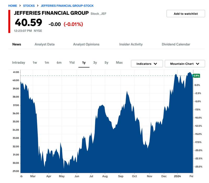Click the 35.00 price axis label

(16, 122)
